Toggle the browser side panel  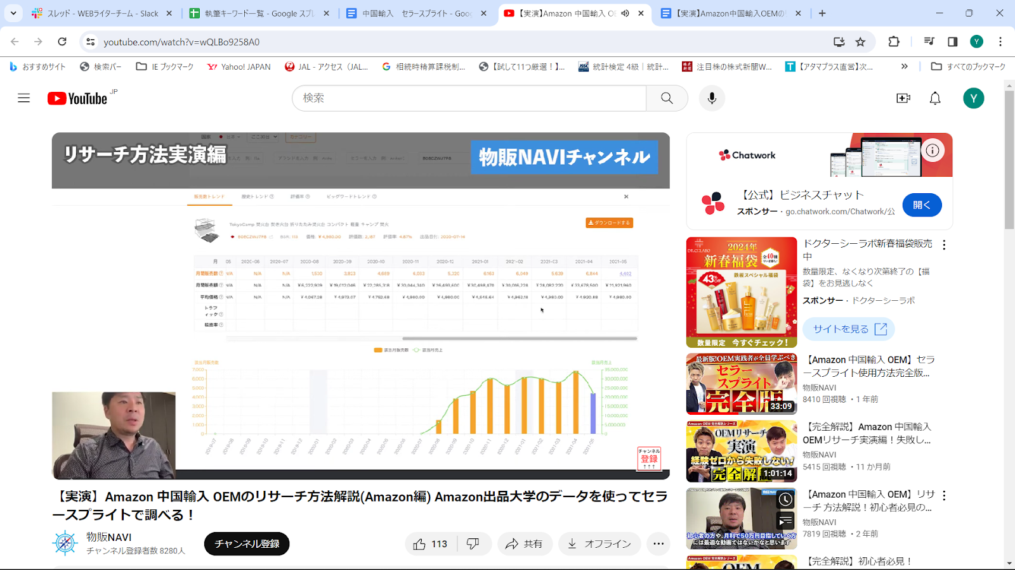(x=952, y=42)
